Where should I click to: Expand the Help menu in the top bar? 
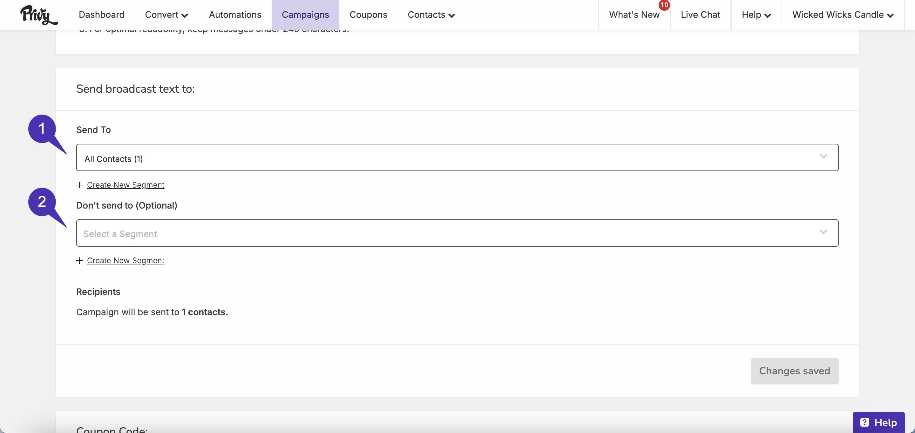click(x=756, y=15)
